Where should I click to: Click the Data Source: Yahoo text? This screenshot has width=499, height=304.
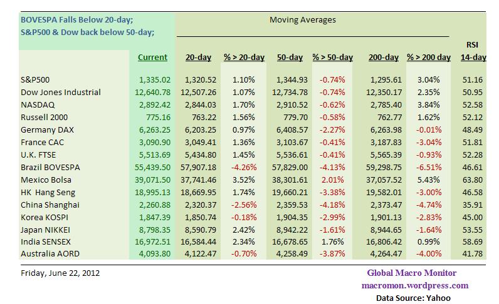point(413,298)
